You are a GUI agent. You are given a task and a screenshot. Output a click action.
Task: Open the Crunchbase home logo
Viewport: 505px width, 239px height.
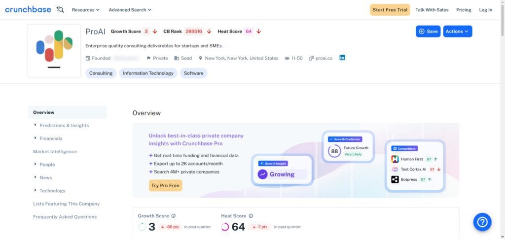[x=28, y=10]
